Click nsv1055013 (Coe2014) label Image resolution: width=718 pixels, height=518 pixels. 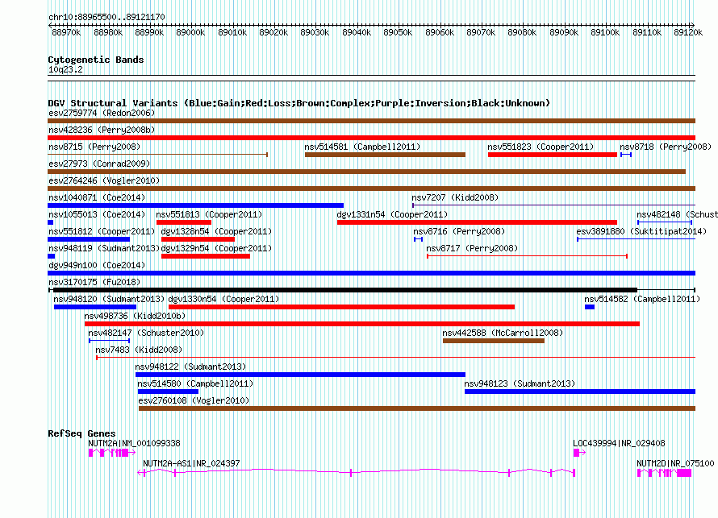97,214
